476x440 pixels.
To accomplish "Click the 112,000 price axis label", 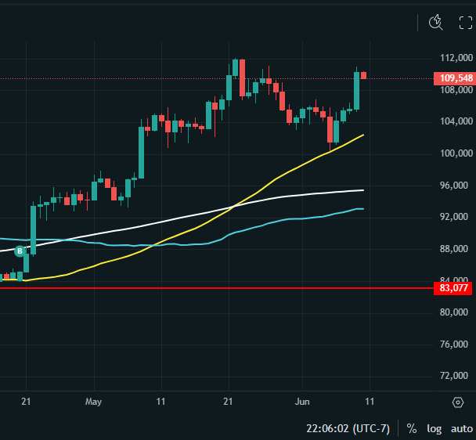I will click(x=456, y=58).
